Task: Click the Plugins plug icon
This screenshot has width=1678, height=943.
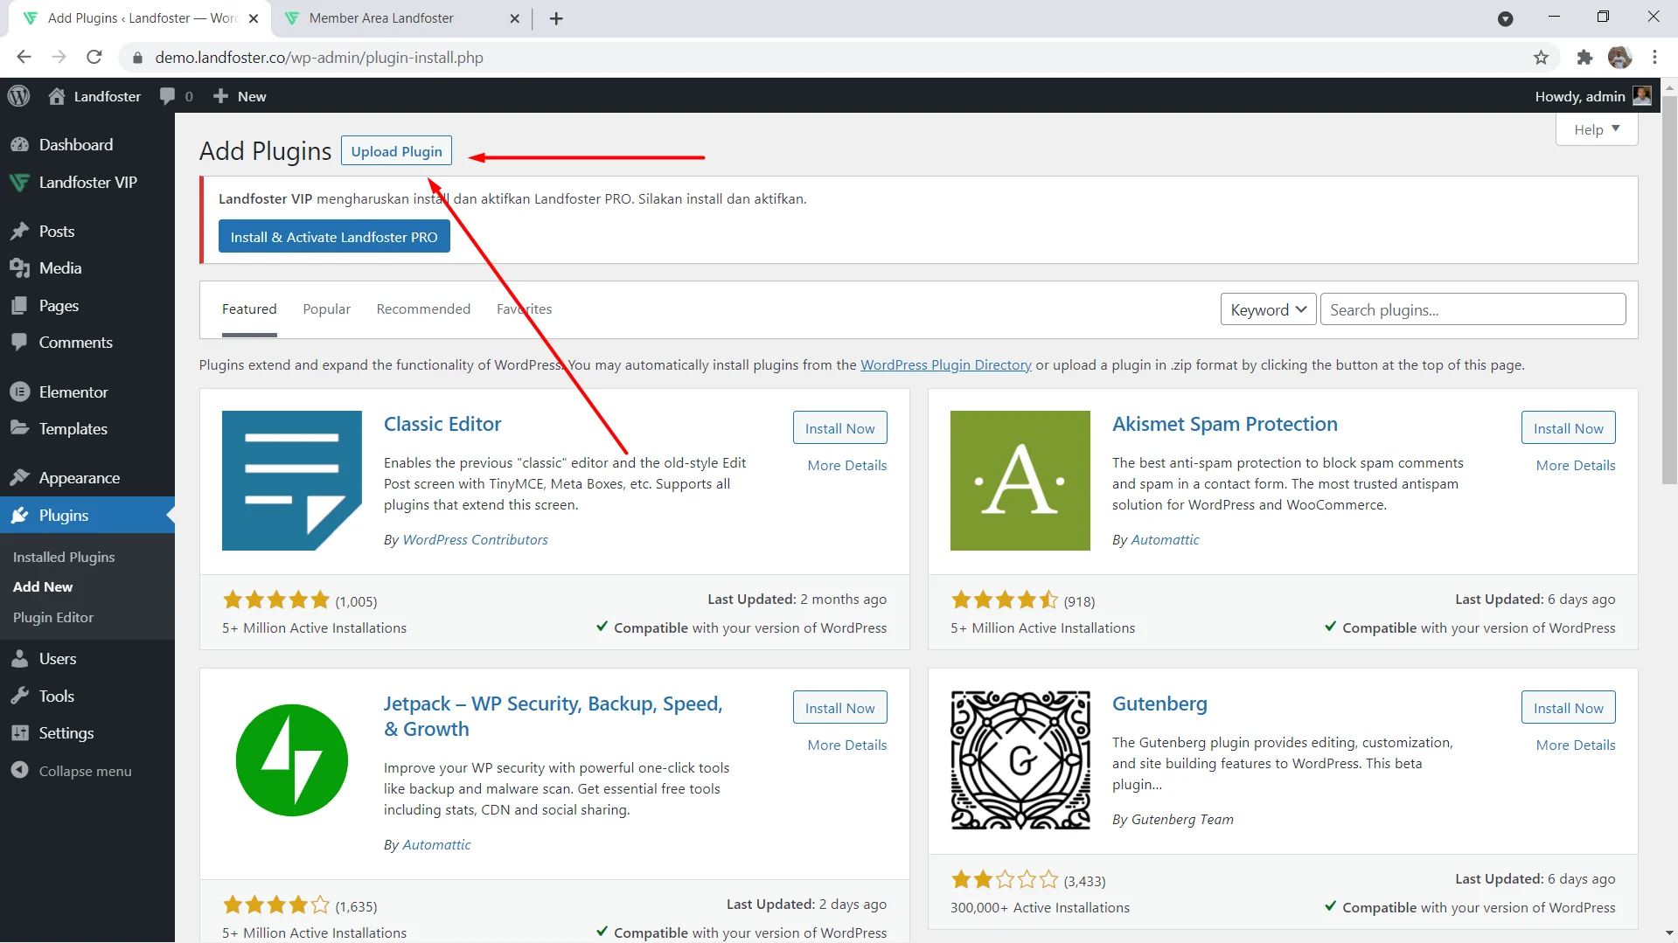Action: 19,516
